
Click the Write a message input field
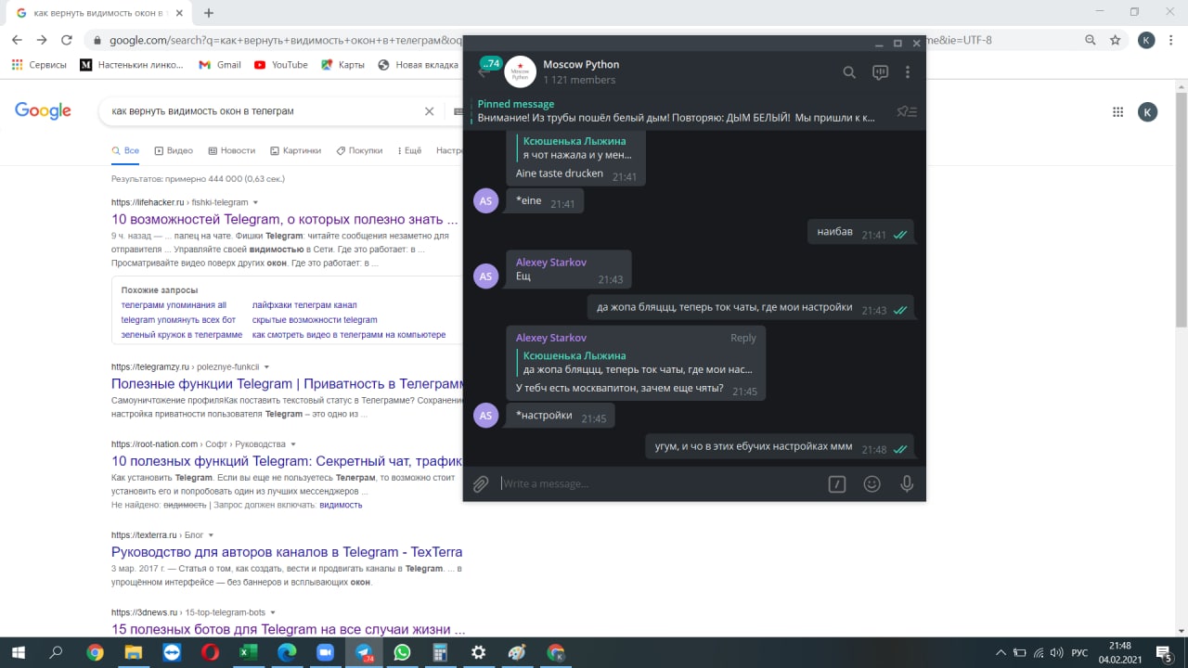tap(659, 483)
